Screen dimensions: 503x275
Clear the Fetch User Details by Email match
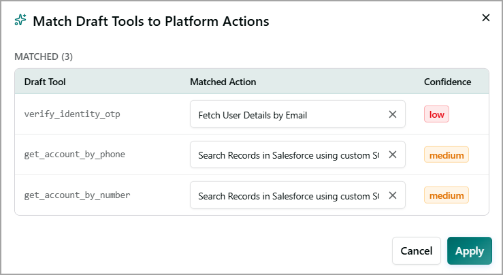393,114
